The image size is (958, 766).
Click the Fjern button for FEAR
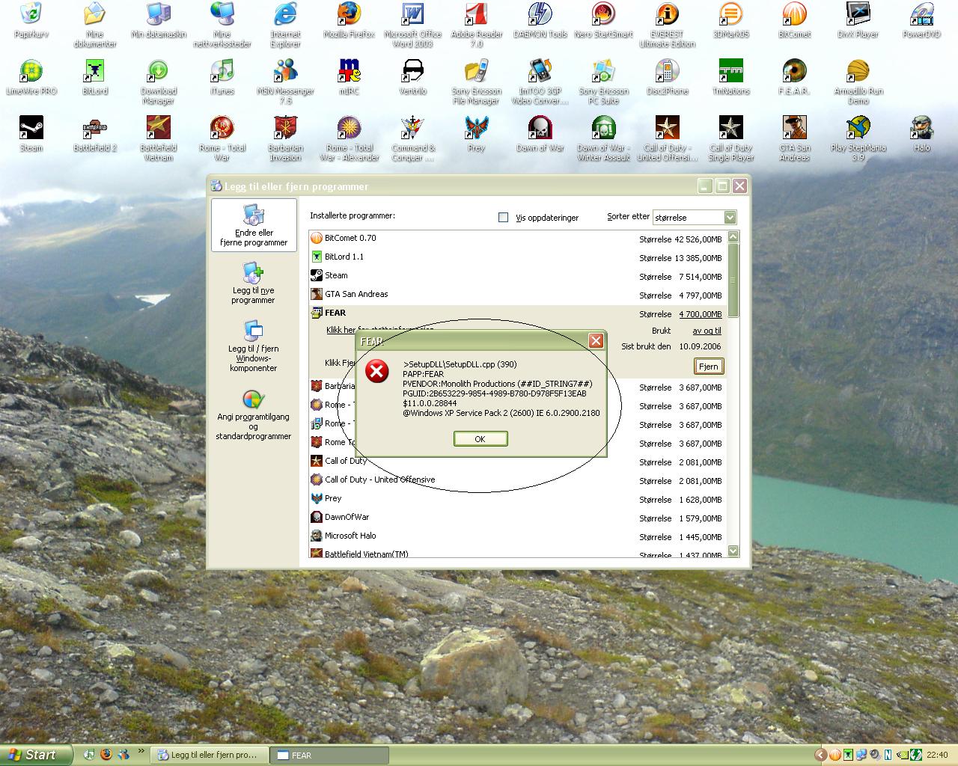click(708, 367)
